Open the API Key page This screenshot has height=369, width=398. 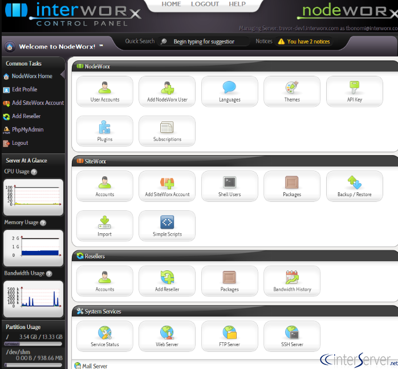pyautogui.click(x=354, y=92)
